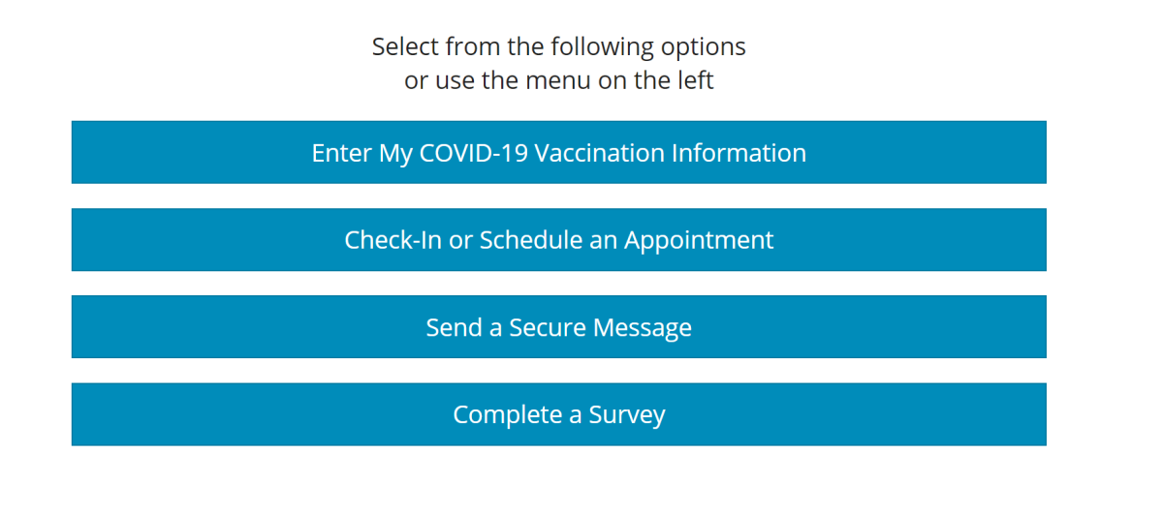This screenshot has height=514, width=1163.
Task: Launch the survey completion page
Action: [558, 414]
